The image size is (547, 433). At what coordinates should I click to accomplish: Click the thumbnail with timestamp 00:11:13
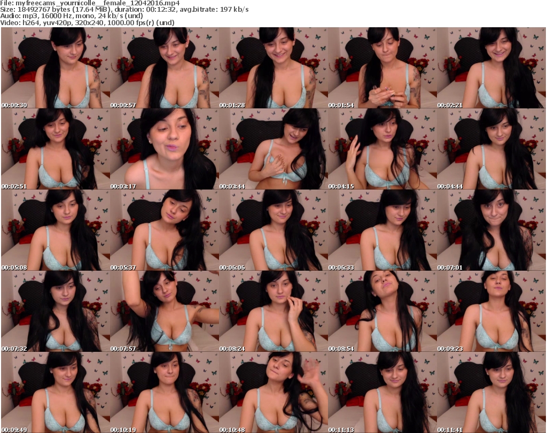[382, 392]
